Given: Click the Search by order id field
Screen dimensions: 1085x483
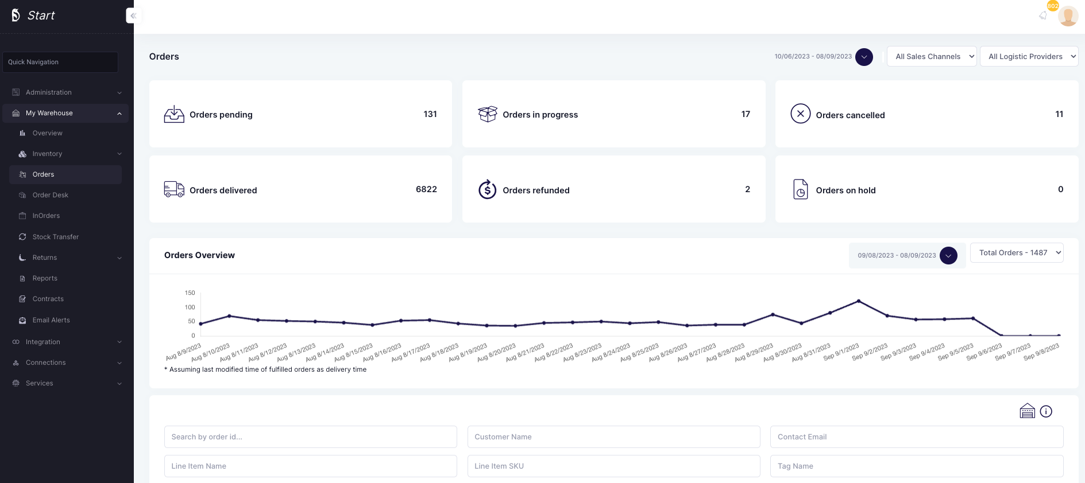Looking at the screenshot, I should coord(310,437).
